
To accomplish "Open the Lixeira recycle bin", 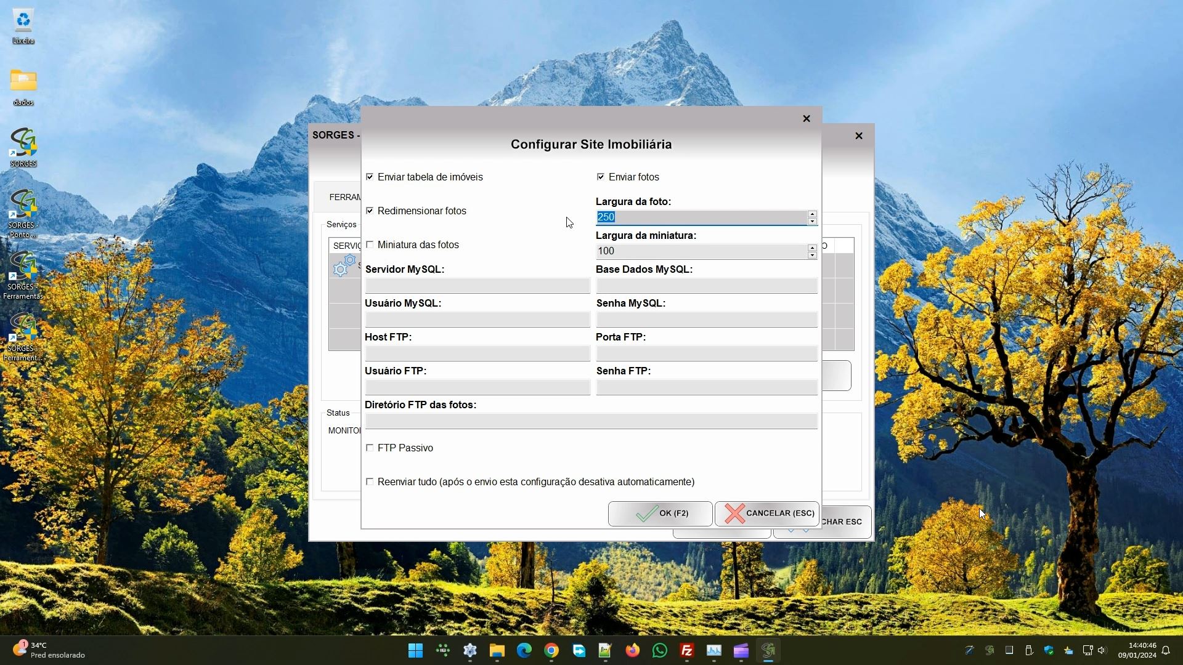I will coord(23,26).
